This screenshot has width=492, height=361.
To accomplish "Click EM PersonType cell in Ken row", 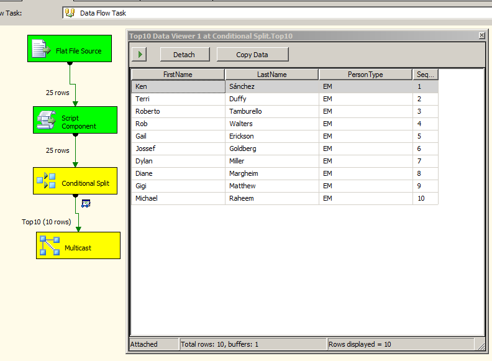I will tap(365, 86).
